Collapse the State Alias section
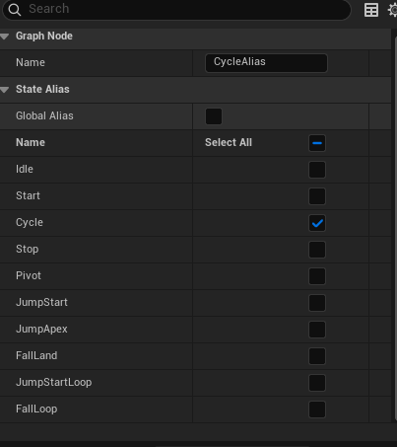 pyautogui.click(x=5, y=90)
